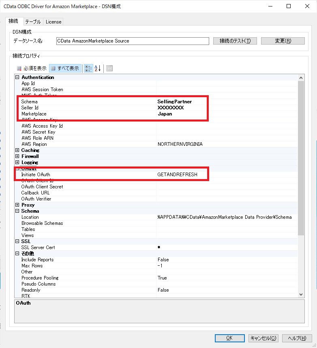The height and width of the screenshot is (348, 317).
Task: Click the Max Rows -1 value
Action: tap(160, 266)
